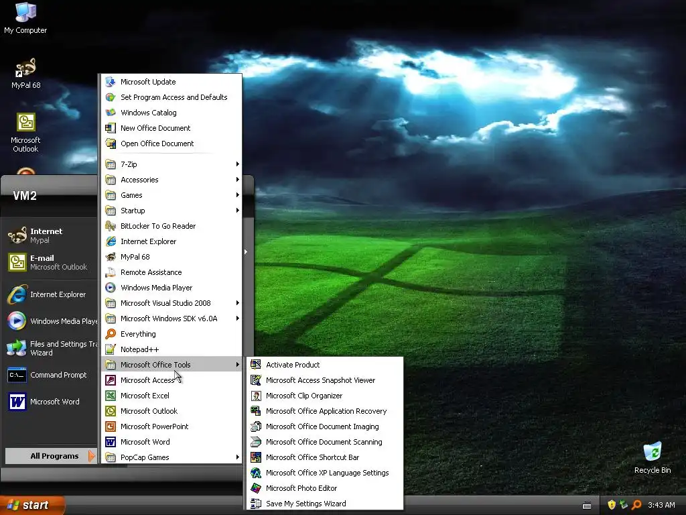Open Microsoft Outlook desktop shortcut

tap(25, 132)
